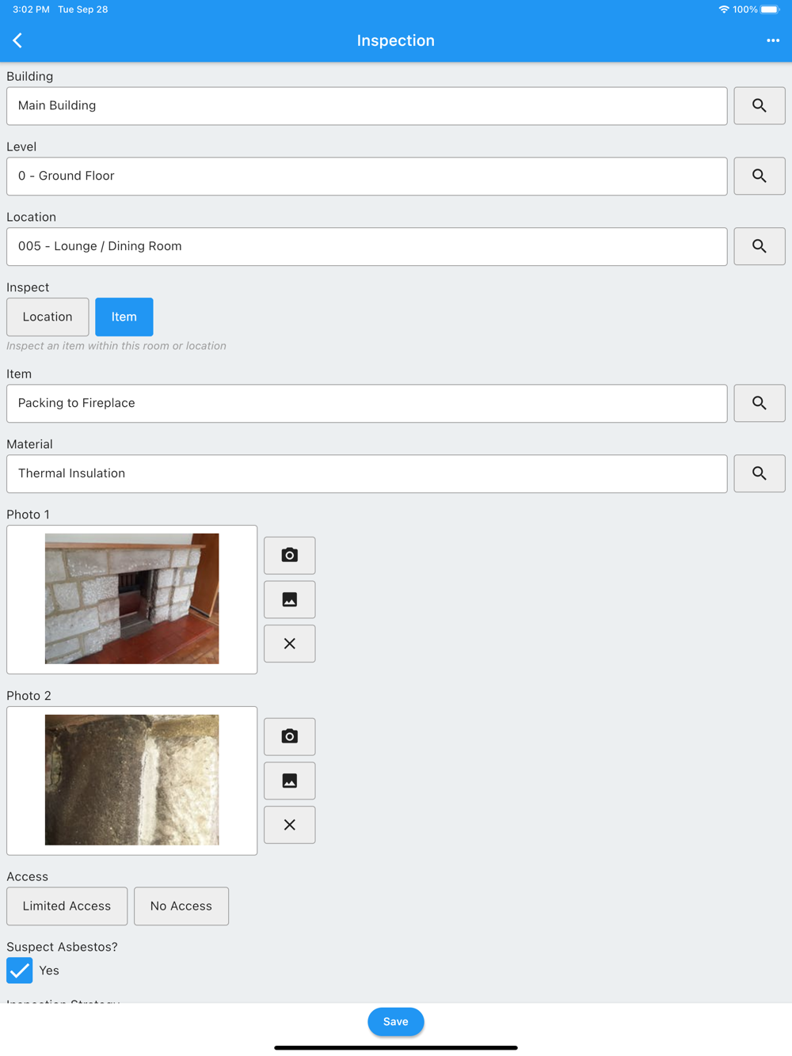The height and width of the screenshot is (1056, 792).
Task: Search for an Item
Action: tap(760, 404)
